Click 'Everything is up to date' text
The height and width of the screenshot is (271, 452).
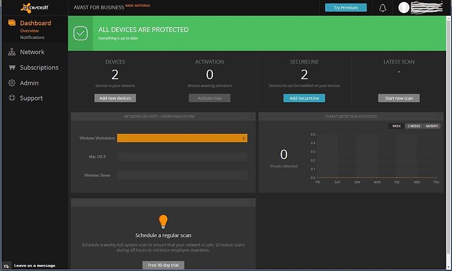click(x=118, y=38)
